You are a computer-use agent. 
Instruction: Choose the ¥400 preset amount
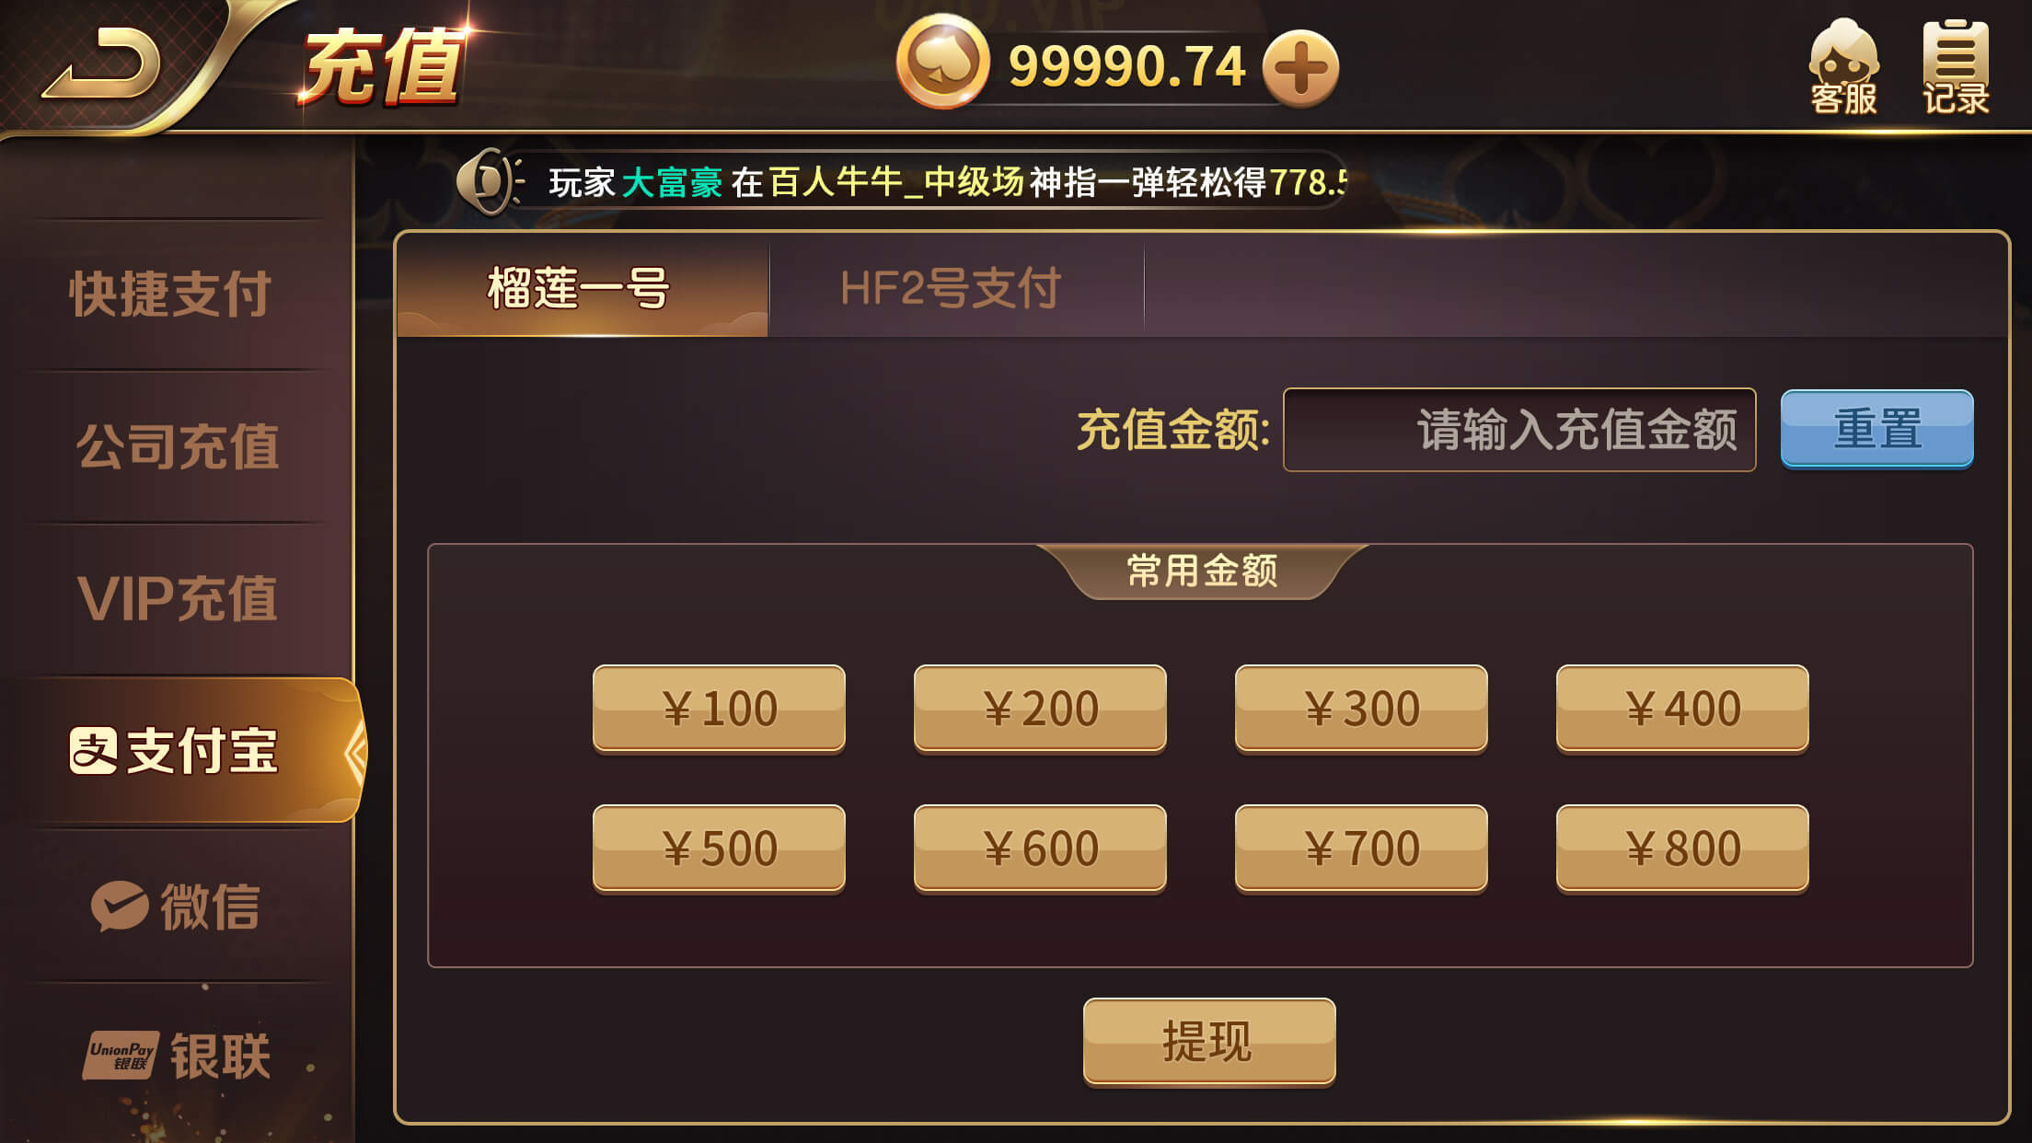tap(1682, 709)
